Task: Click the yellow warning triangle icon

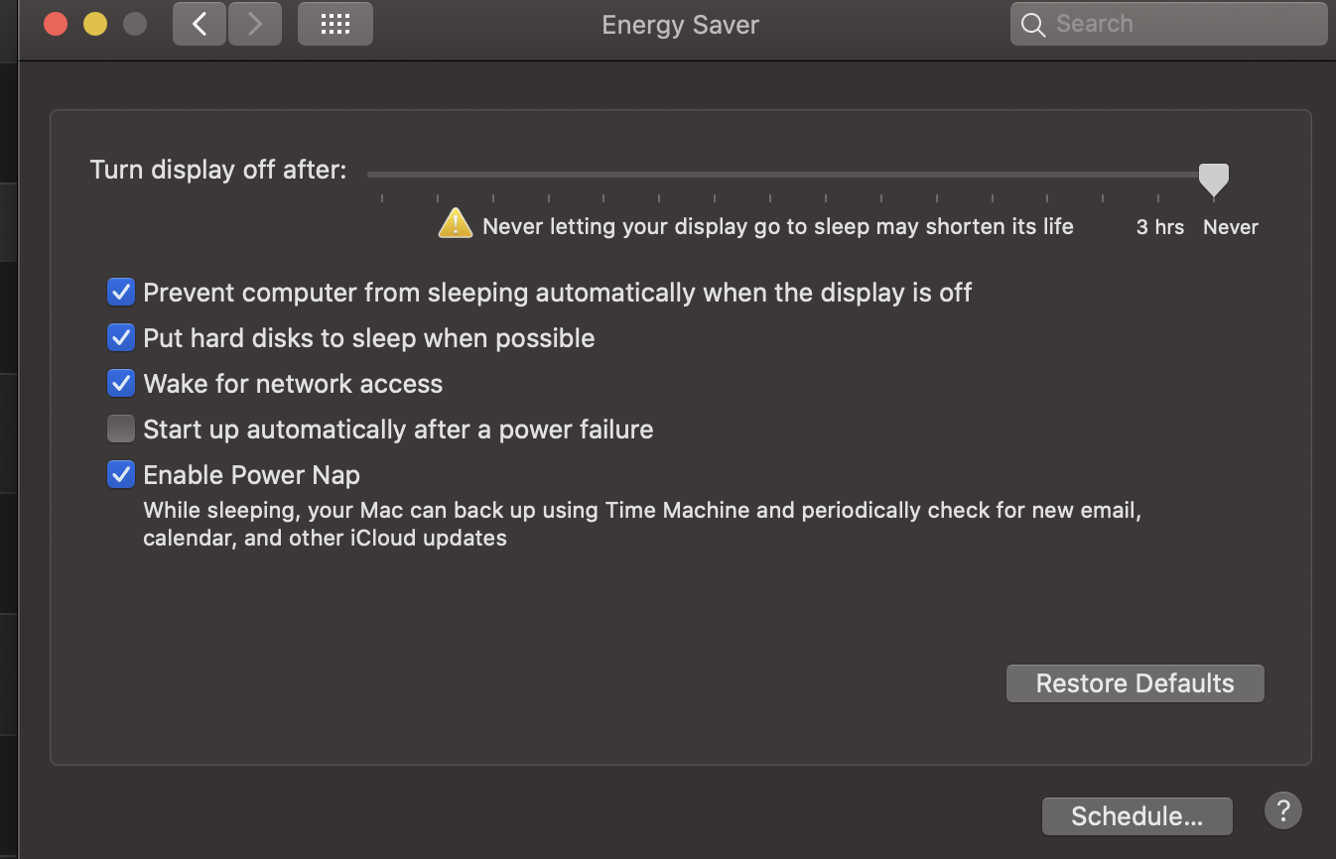Action: pos(456,224)
